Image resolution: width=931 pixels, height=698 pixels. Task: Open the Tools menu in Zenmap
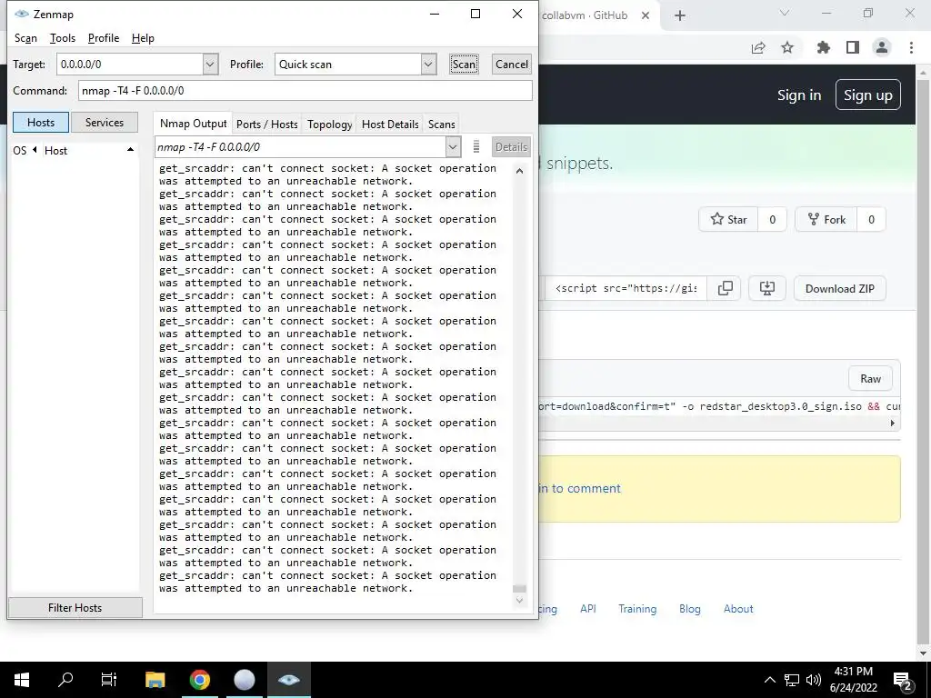click(x=63, y=38)
